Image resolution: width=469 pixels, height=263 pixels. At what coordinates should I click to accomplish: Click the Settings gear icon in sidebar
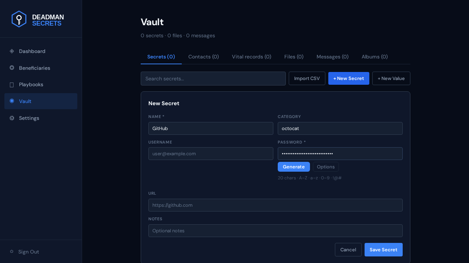[x=12, y=118]
